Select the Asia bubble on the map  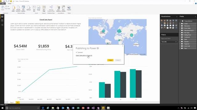click(x=131, y=35)
